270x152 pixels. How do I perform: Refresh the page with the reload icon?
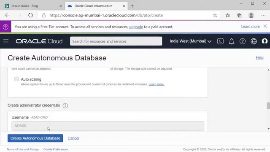30,15
